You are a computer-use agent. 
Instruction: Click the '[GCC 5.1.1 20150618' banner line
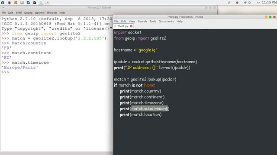55,24
